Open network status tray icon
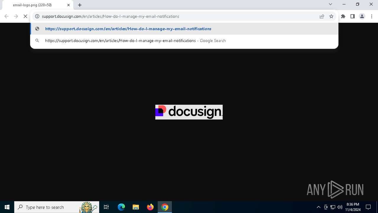378x213 pixels. coord(333,207)
